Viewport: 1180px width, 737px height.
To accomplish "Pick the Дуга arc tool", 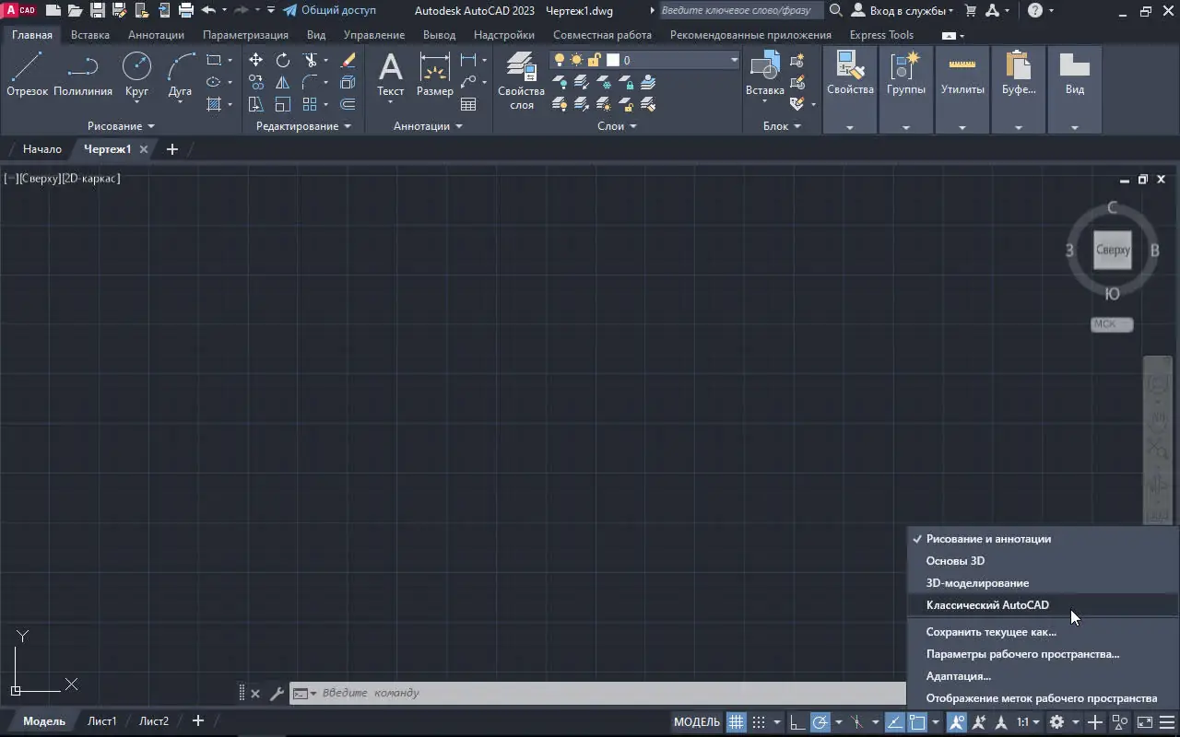I will (x=180, y=74).
